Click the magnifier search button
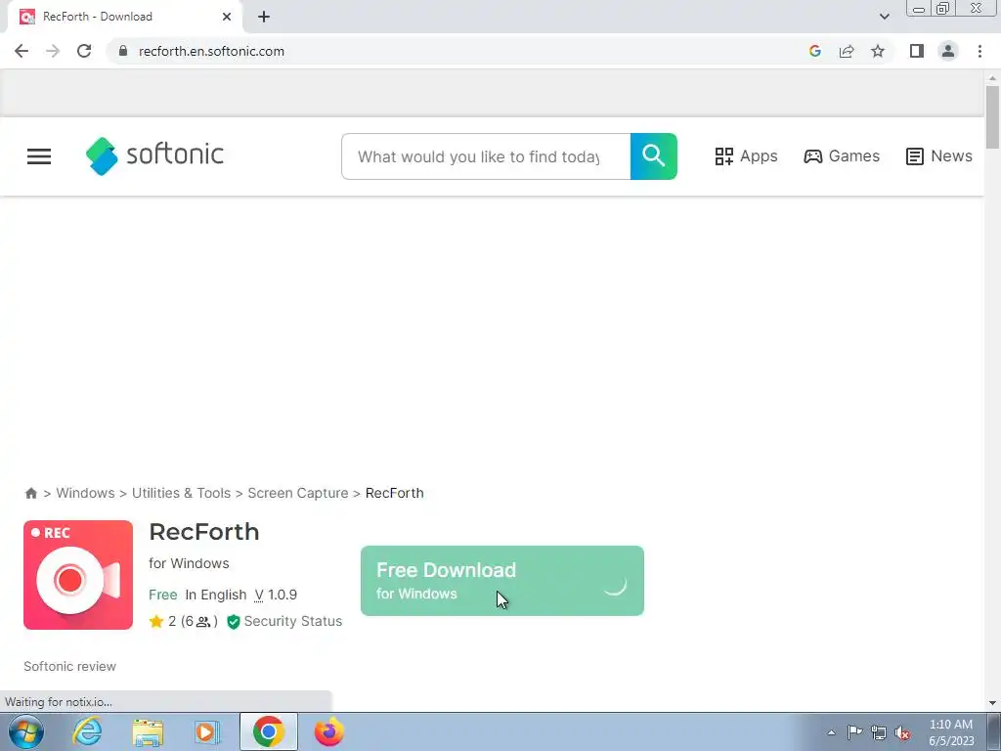 click(654, 156)
